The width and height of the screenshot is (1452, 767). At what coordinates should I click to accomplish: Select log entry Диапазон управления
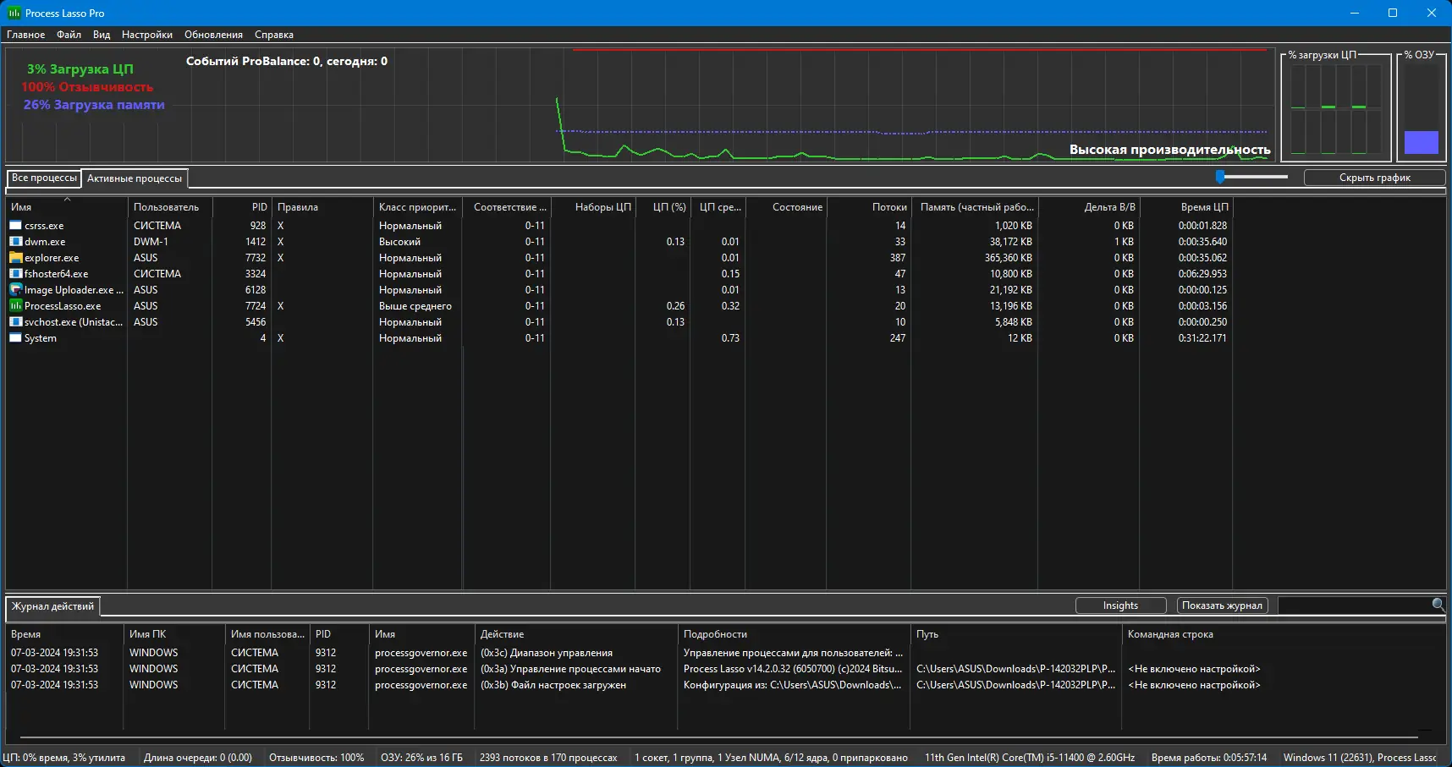547,653
